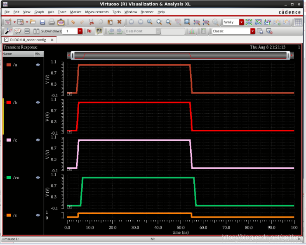Click the scissors cut icon
Viewport: 306px width, 245px height.
(x=91, y=22)
